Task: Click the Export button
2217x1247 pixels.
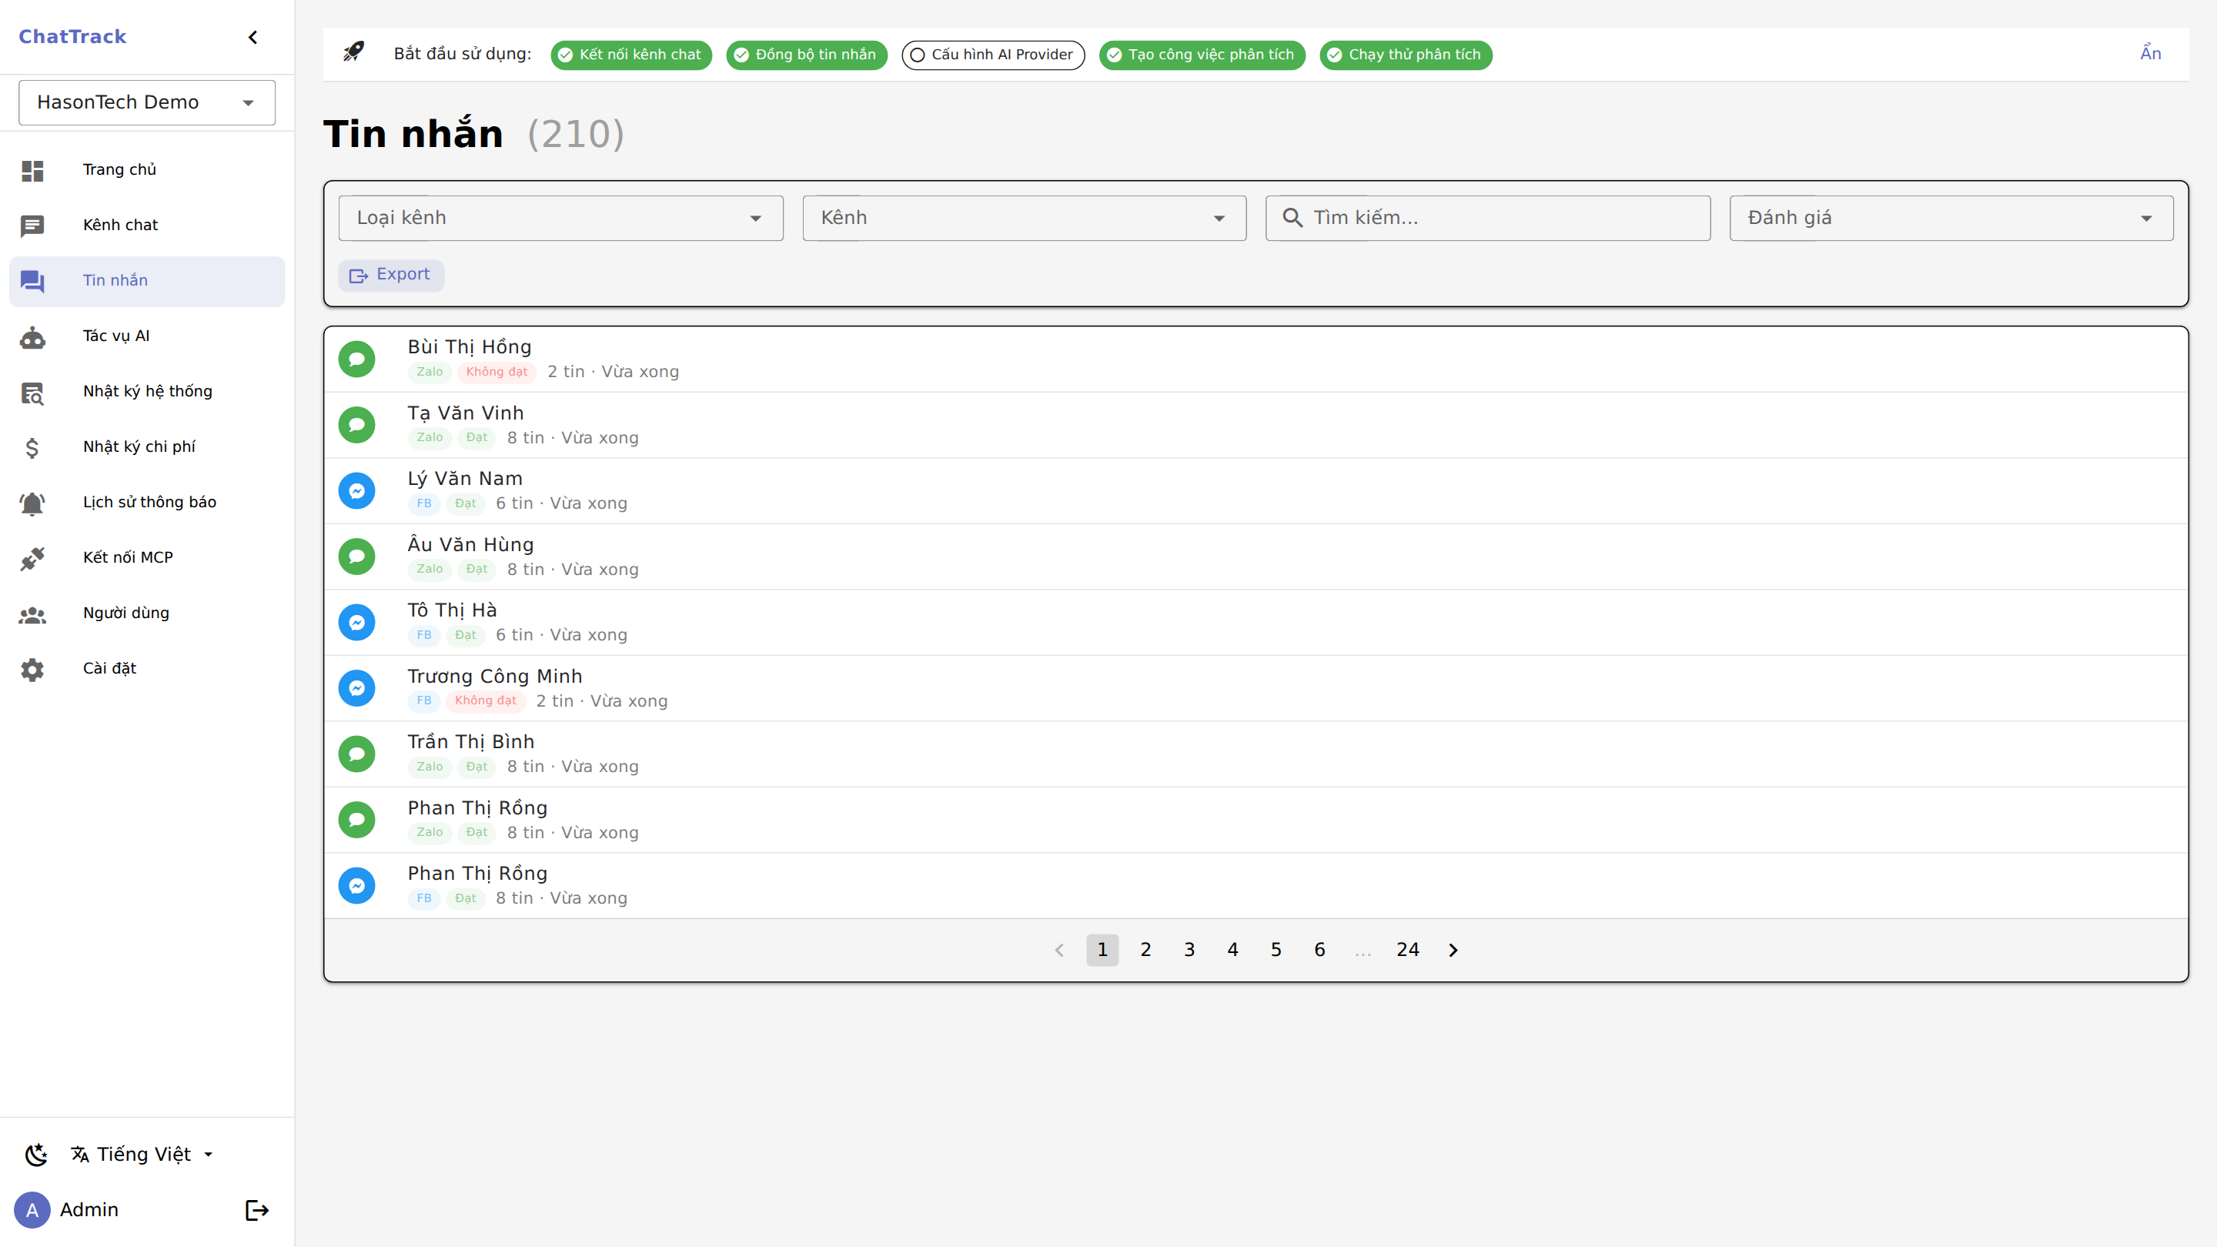Action: tap(391, 275)
